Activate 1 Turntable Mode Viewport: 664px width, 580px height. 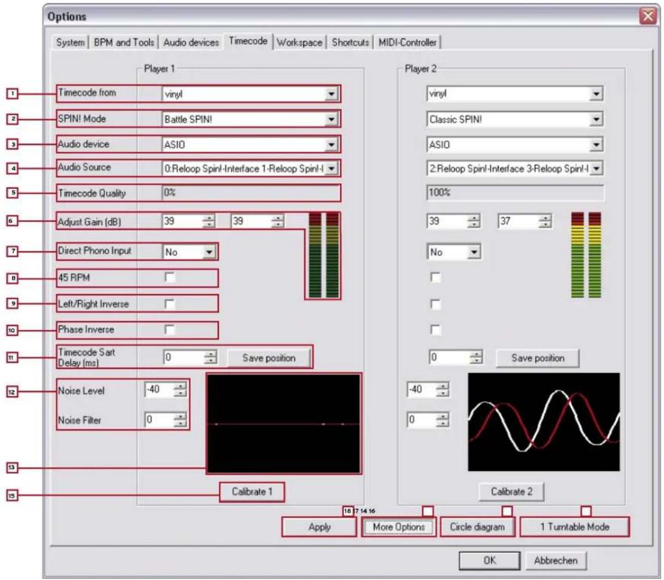574,527
